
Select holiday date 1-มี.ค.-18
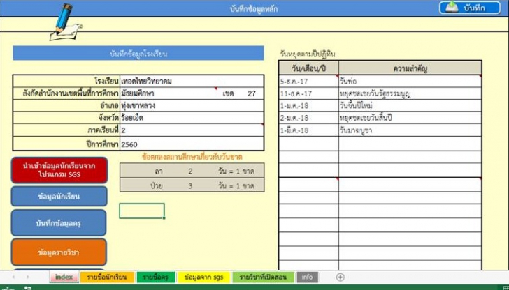click(x=308, y=130)
